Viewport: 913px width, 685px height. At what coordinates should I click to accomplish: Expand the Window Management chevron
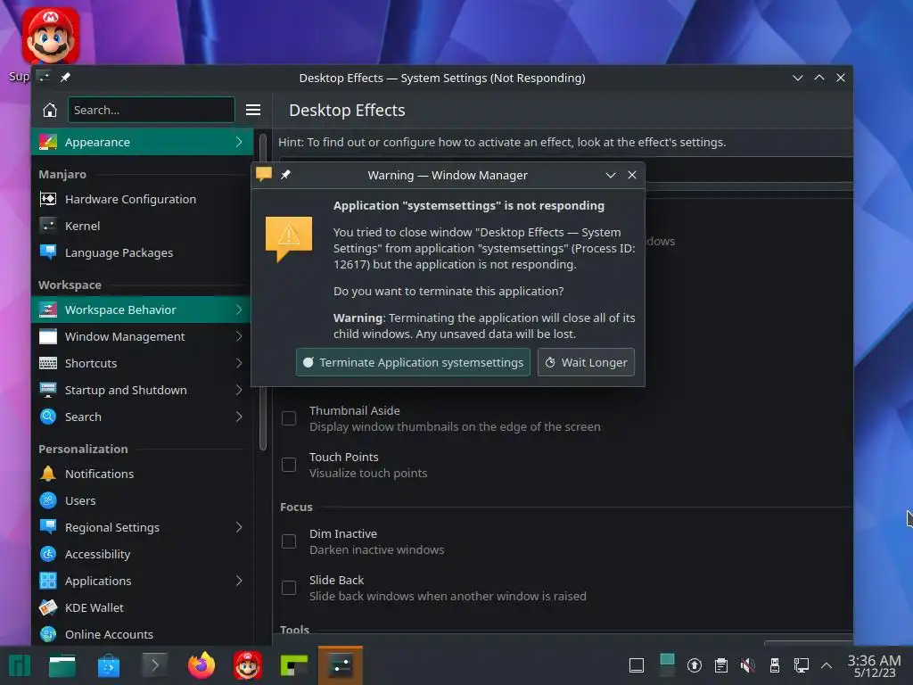[x=239, y=336]
